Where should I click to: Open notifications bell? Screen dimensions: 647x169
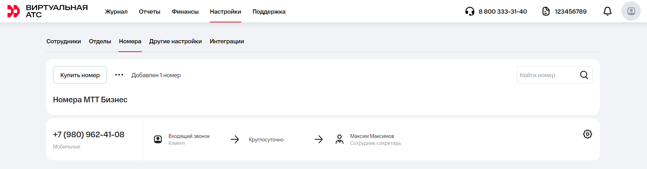[x=608, y=12]
